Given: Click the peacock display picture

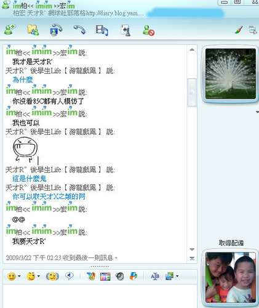Looking at the screenshot, I should tap(231, 74).
